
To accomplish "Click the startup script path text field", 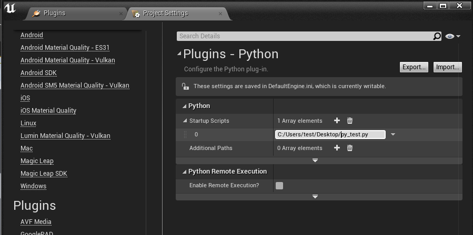I will 330,134.
